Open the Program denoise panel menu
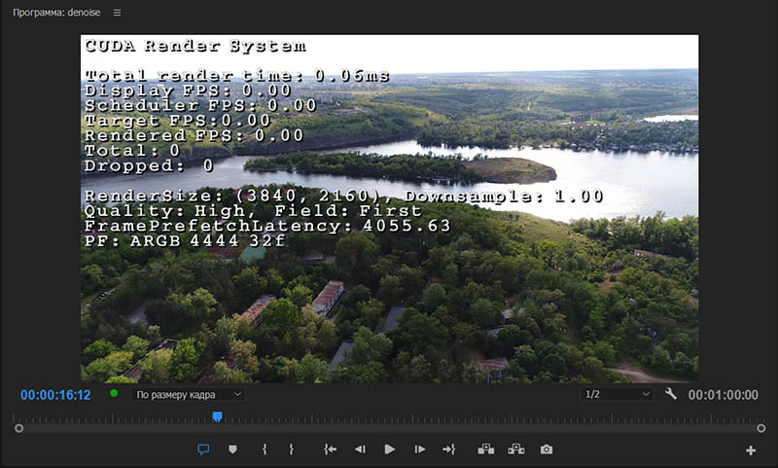Screen dimensions: 778x468 click(117, 13)
